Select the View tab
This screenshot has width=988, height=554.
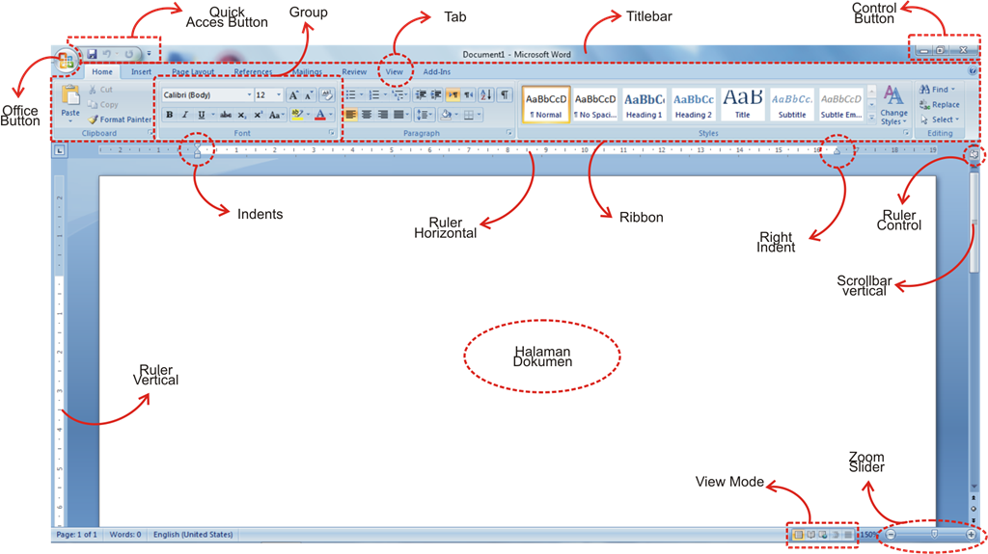click(x=395, y=71)
